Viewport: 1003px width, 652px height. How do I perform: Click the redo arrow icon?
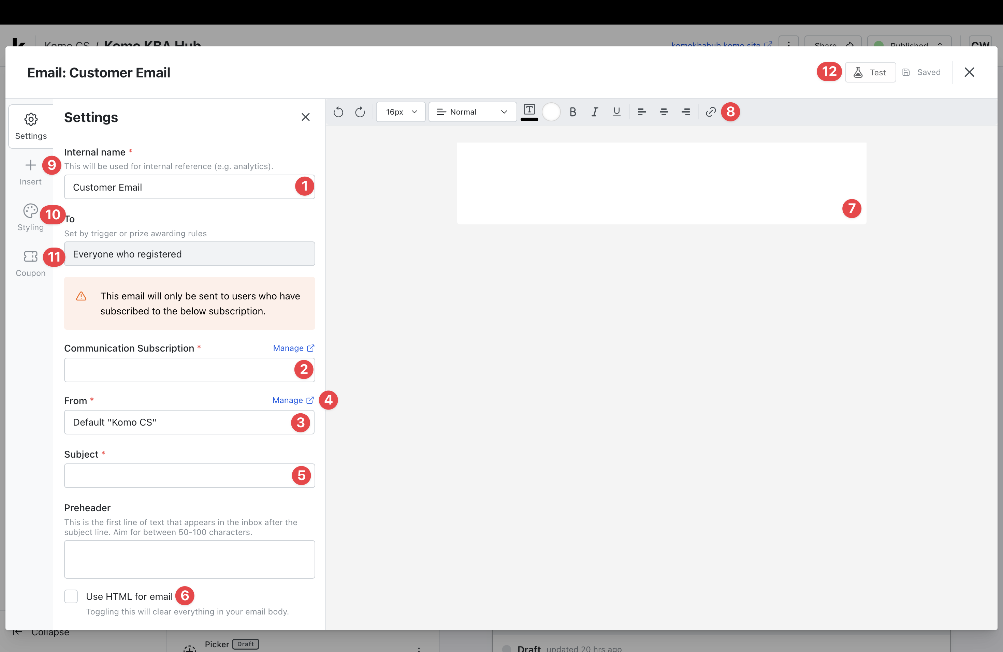360,112
